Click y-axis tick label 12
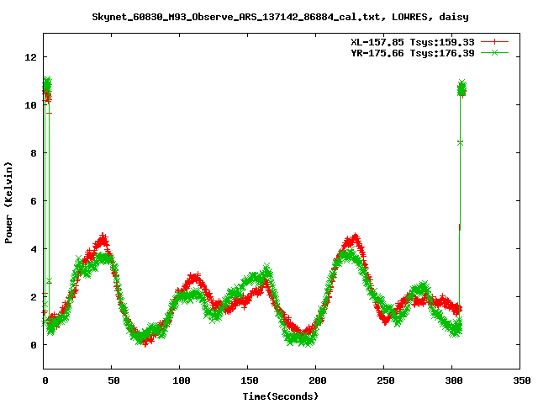The width and height of the screenshot is (538, 404). pos(30,57)
